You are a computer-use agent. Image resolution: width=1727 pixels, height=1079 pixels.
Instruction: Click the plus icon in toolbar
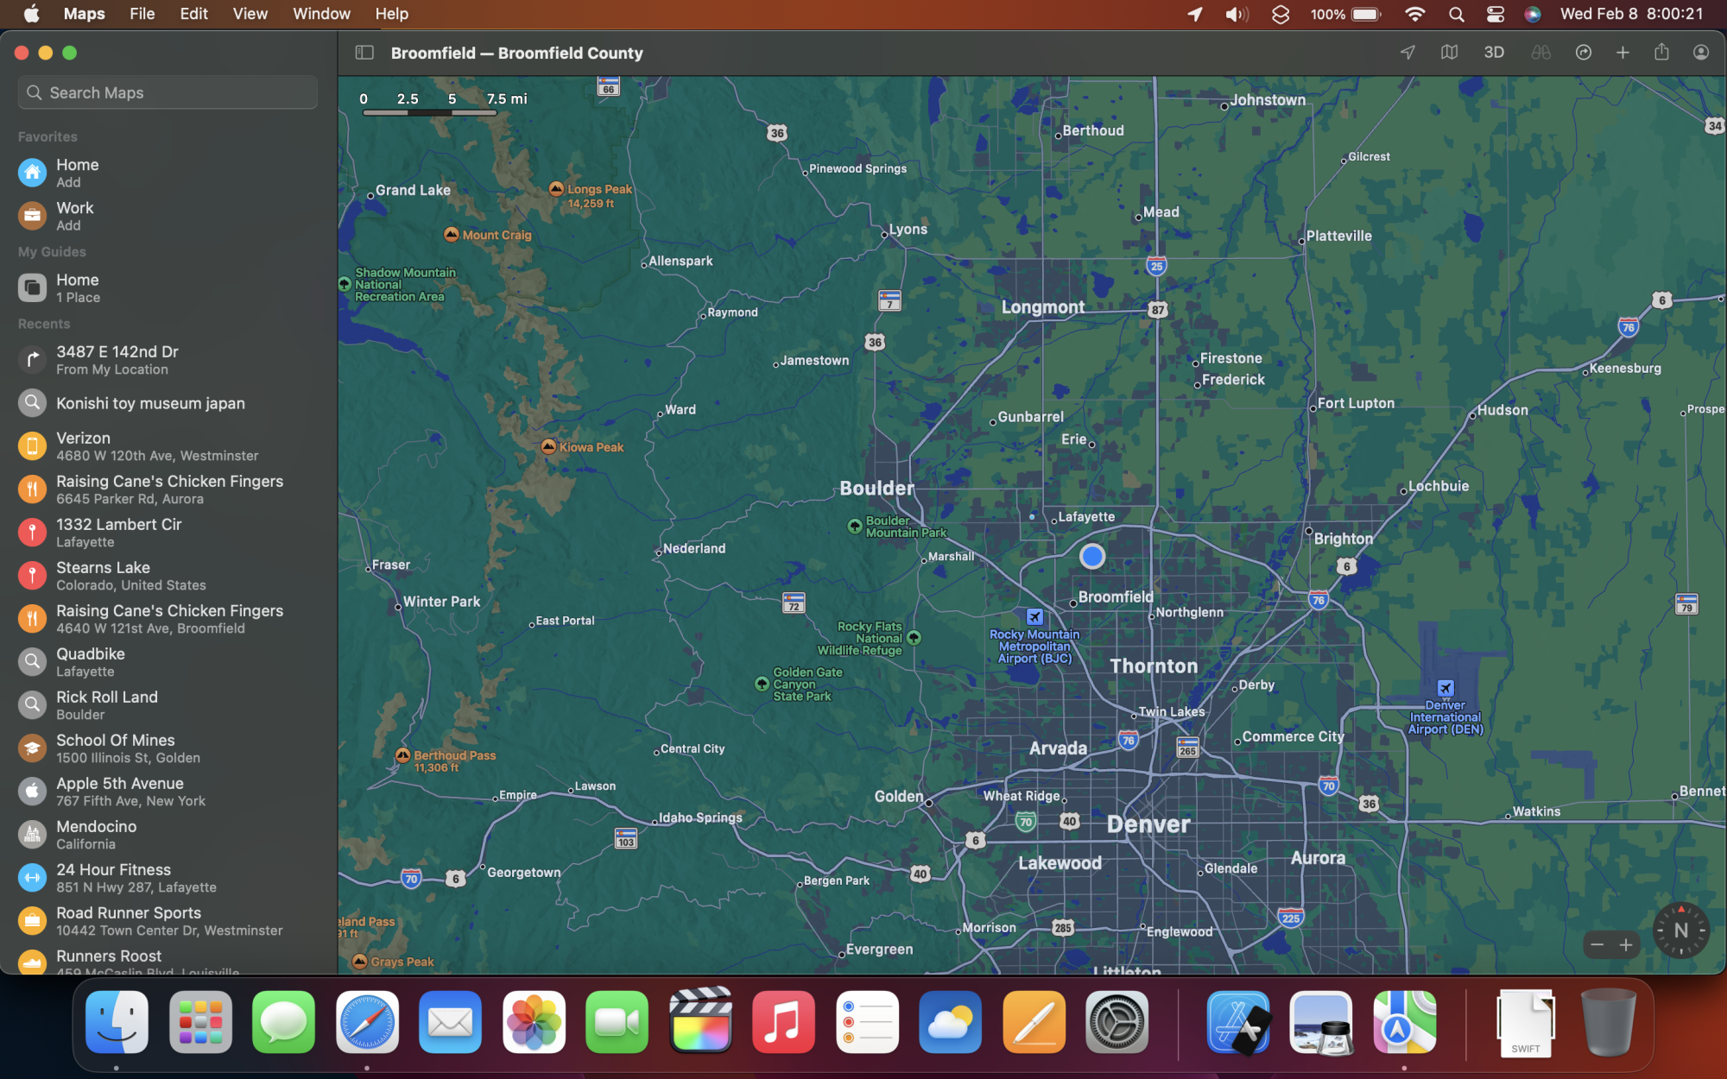[x=1623, y=53]
